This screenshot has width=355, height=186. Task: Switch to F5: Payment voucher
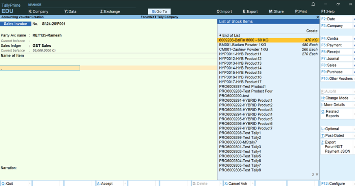337,45
